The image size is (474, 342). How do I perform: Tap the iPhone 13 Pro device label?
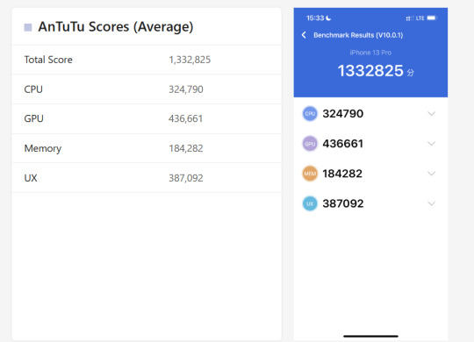[x=370, y=53]
